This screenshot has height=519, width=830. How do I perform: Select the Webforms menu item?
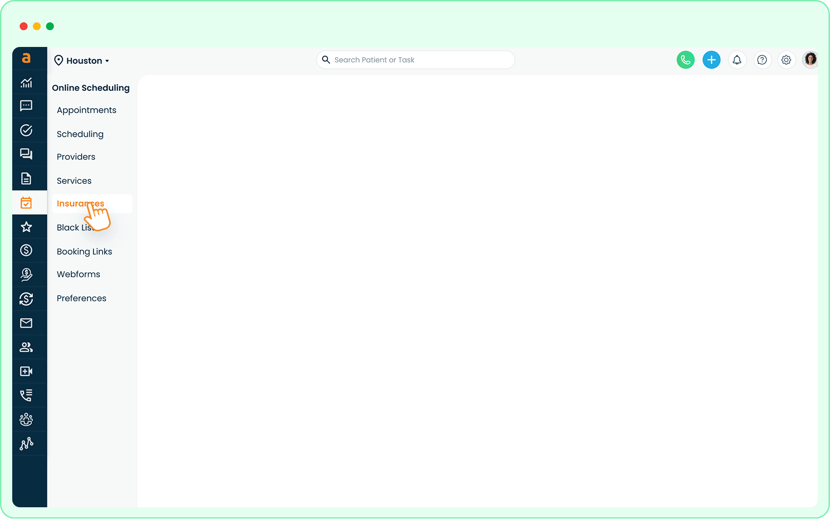pos(79,275)
